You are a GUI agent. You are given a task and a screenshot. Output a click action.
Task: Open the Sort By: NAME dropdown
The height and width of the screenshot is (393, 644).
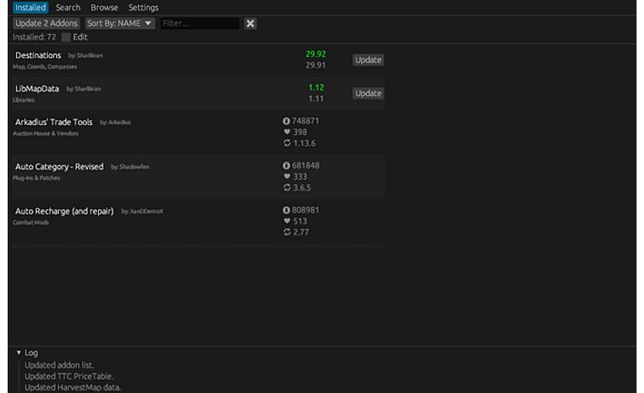pyautogui.click(x=119, y=23)
